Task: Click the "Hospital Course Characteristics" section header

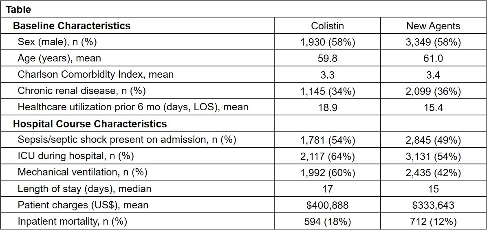Action: (x=90, y=124)
